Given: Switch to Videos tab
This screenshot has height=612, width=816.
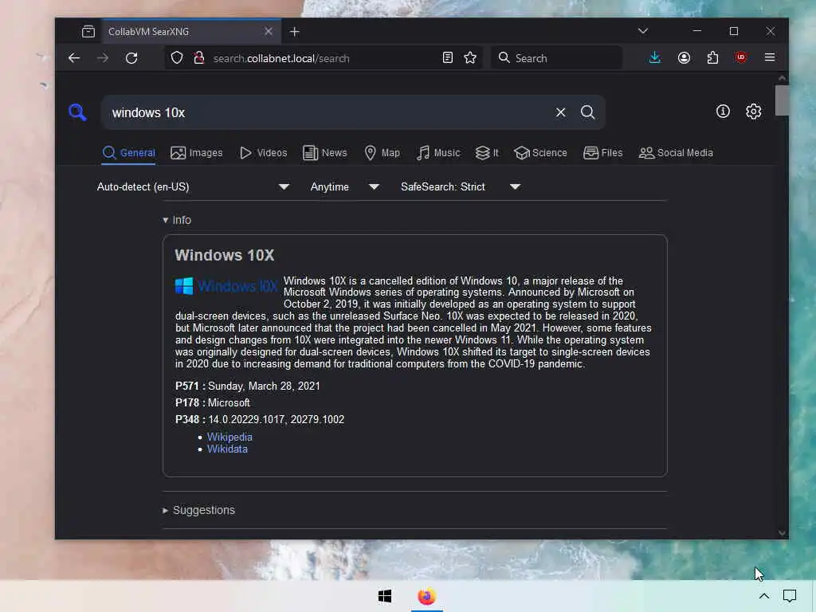Looking at the screenshot, I should click(263, 153).
